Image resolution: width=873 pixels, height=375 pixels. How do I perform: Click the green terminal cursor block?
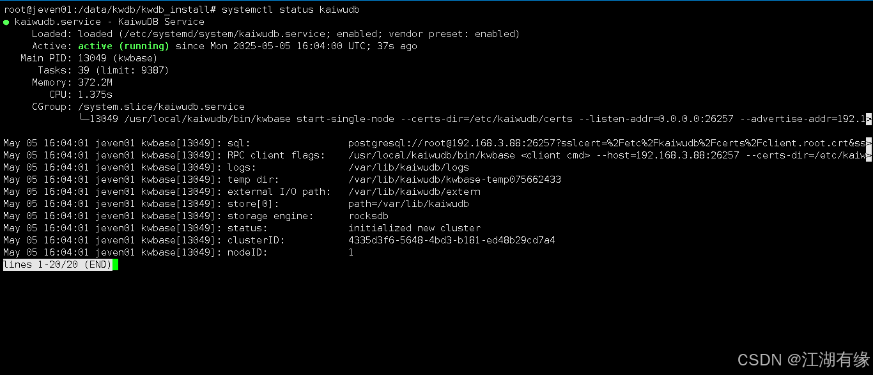coord(115,265)
